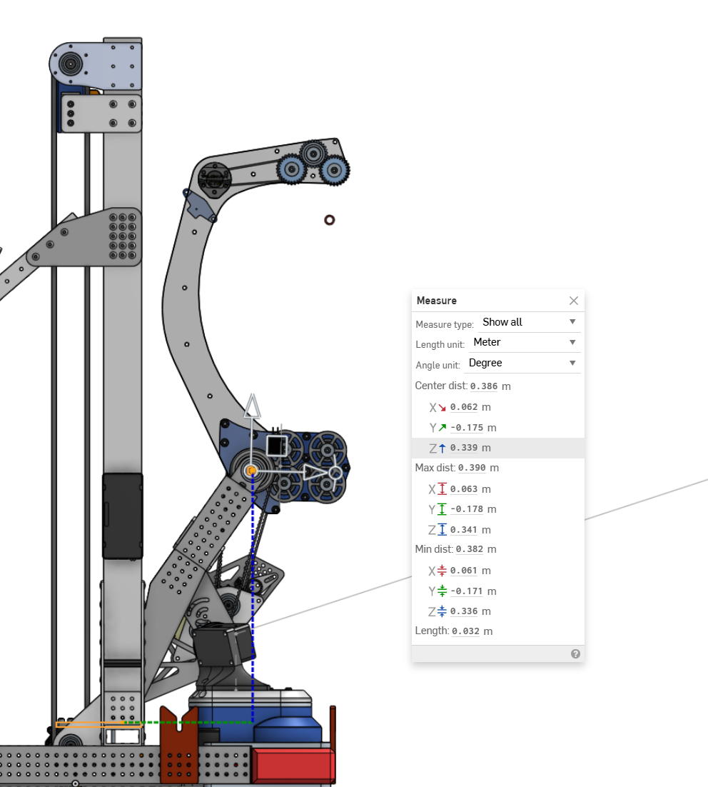Click the Min dist X red icon
Viewport: 708px width, 787px height.
click(442, 571)
